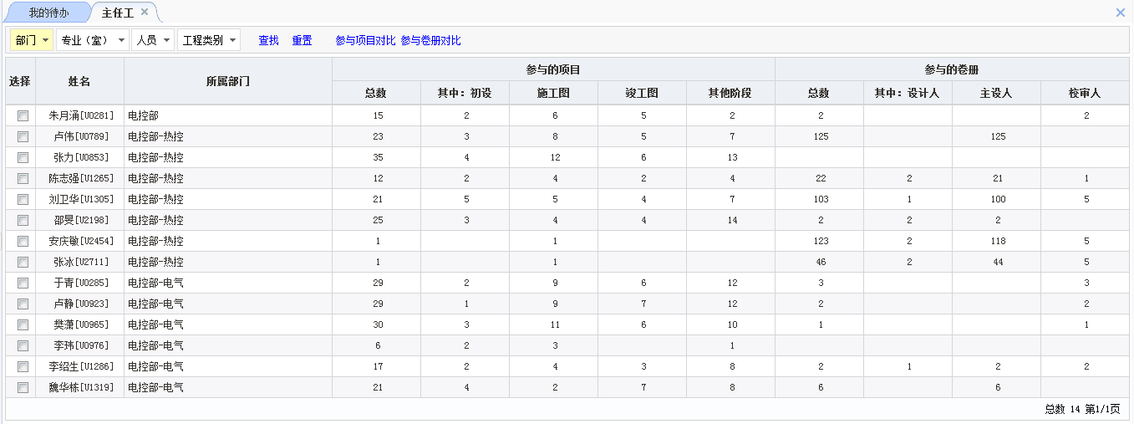Check the box for 朱月涌[U0281]

23,115
